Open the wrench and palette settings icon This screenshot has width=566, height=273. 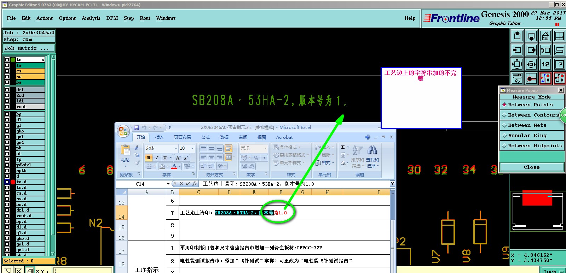point(517,78)
